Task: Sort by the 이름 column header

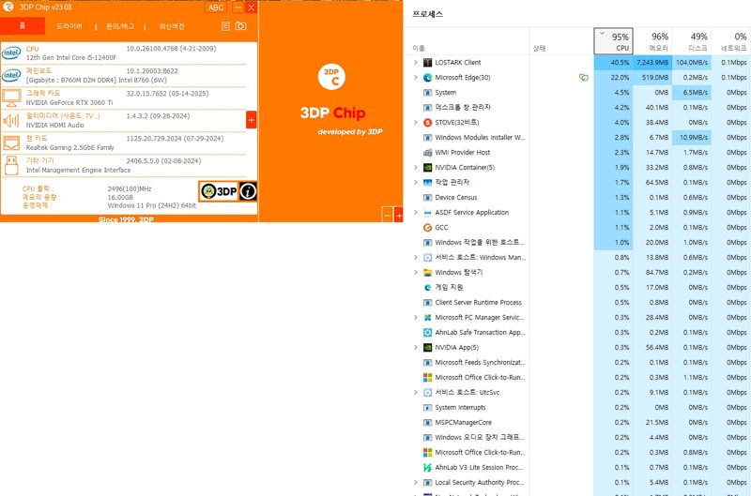Action: point(419,48)
